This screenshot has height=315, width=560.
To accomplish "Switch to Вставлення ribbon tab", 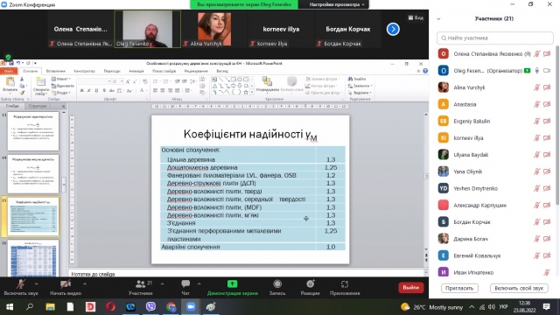I will click(56, 71).
